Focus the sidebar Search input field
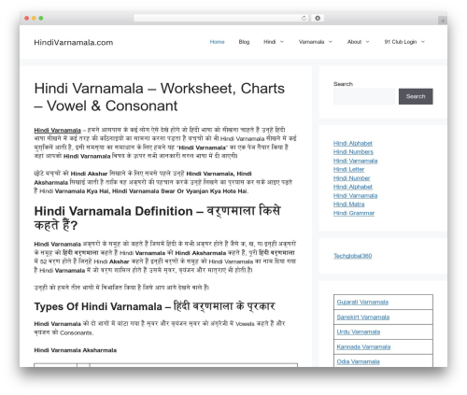467x395 pixels. point(364,96)
